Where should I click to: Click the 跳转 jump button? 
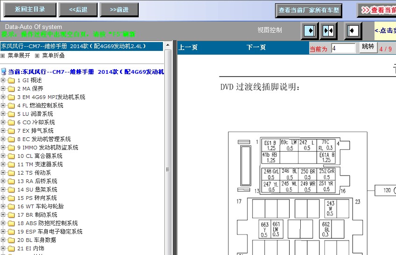pos(368,47)
